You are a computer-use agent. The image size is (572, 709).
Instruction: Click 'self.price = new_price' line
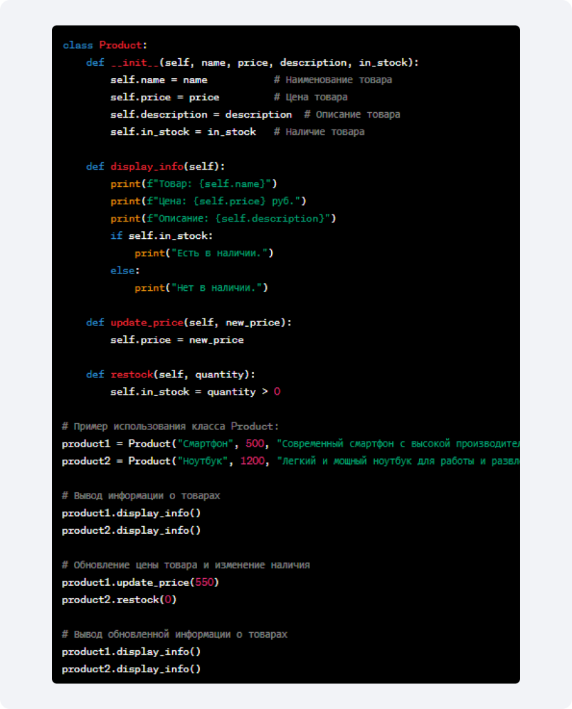point(177,340)
